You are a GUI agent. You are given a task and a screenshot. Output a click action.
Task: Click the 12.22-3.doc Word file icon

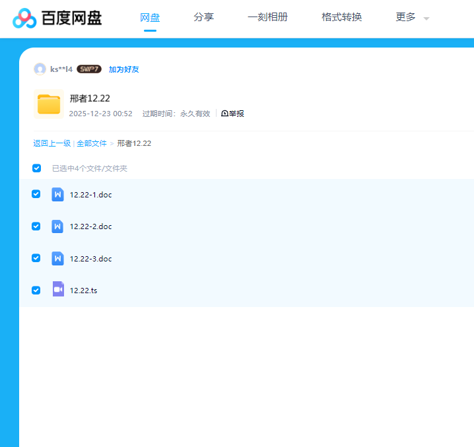57,258
